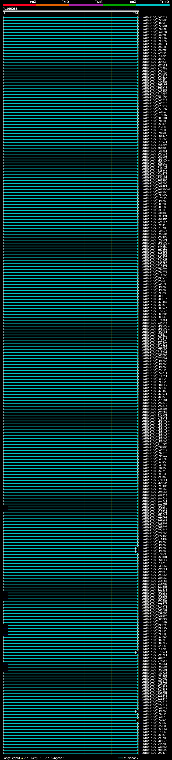Click alignment bar for UniRef100_A9CDR8
The height and width of the screenshot is (760, 172).
point(73,667)
